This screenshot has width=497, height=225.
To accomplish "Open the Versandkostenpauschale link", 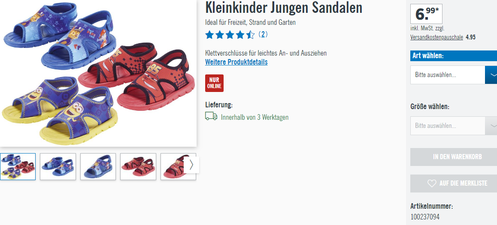I will pos(436,37).
